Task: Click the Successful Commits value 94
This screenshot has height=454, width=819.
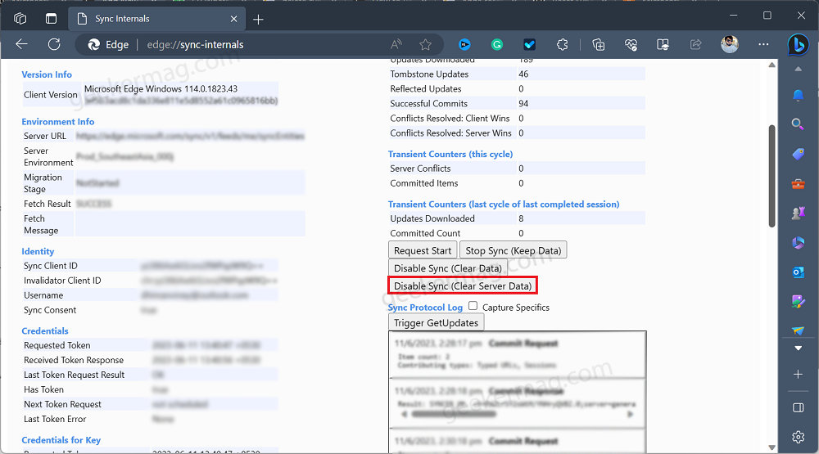Action: pos(523,103)
